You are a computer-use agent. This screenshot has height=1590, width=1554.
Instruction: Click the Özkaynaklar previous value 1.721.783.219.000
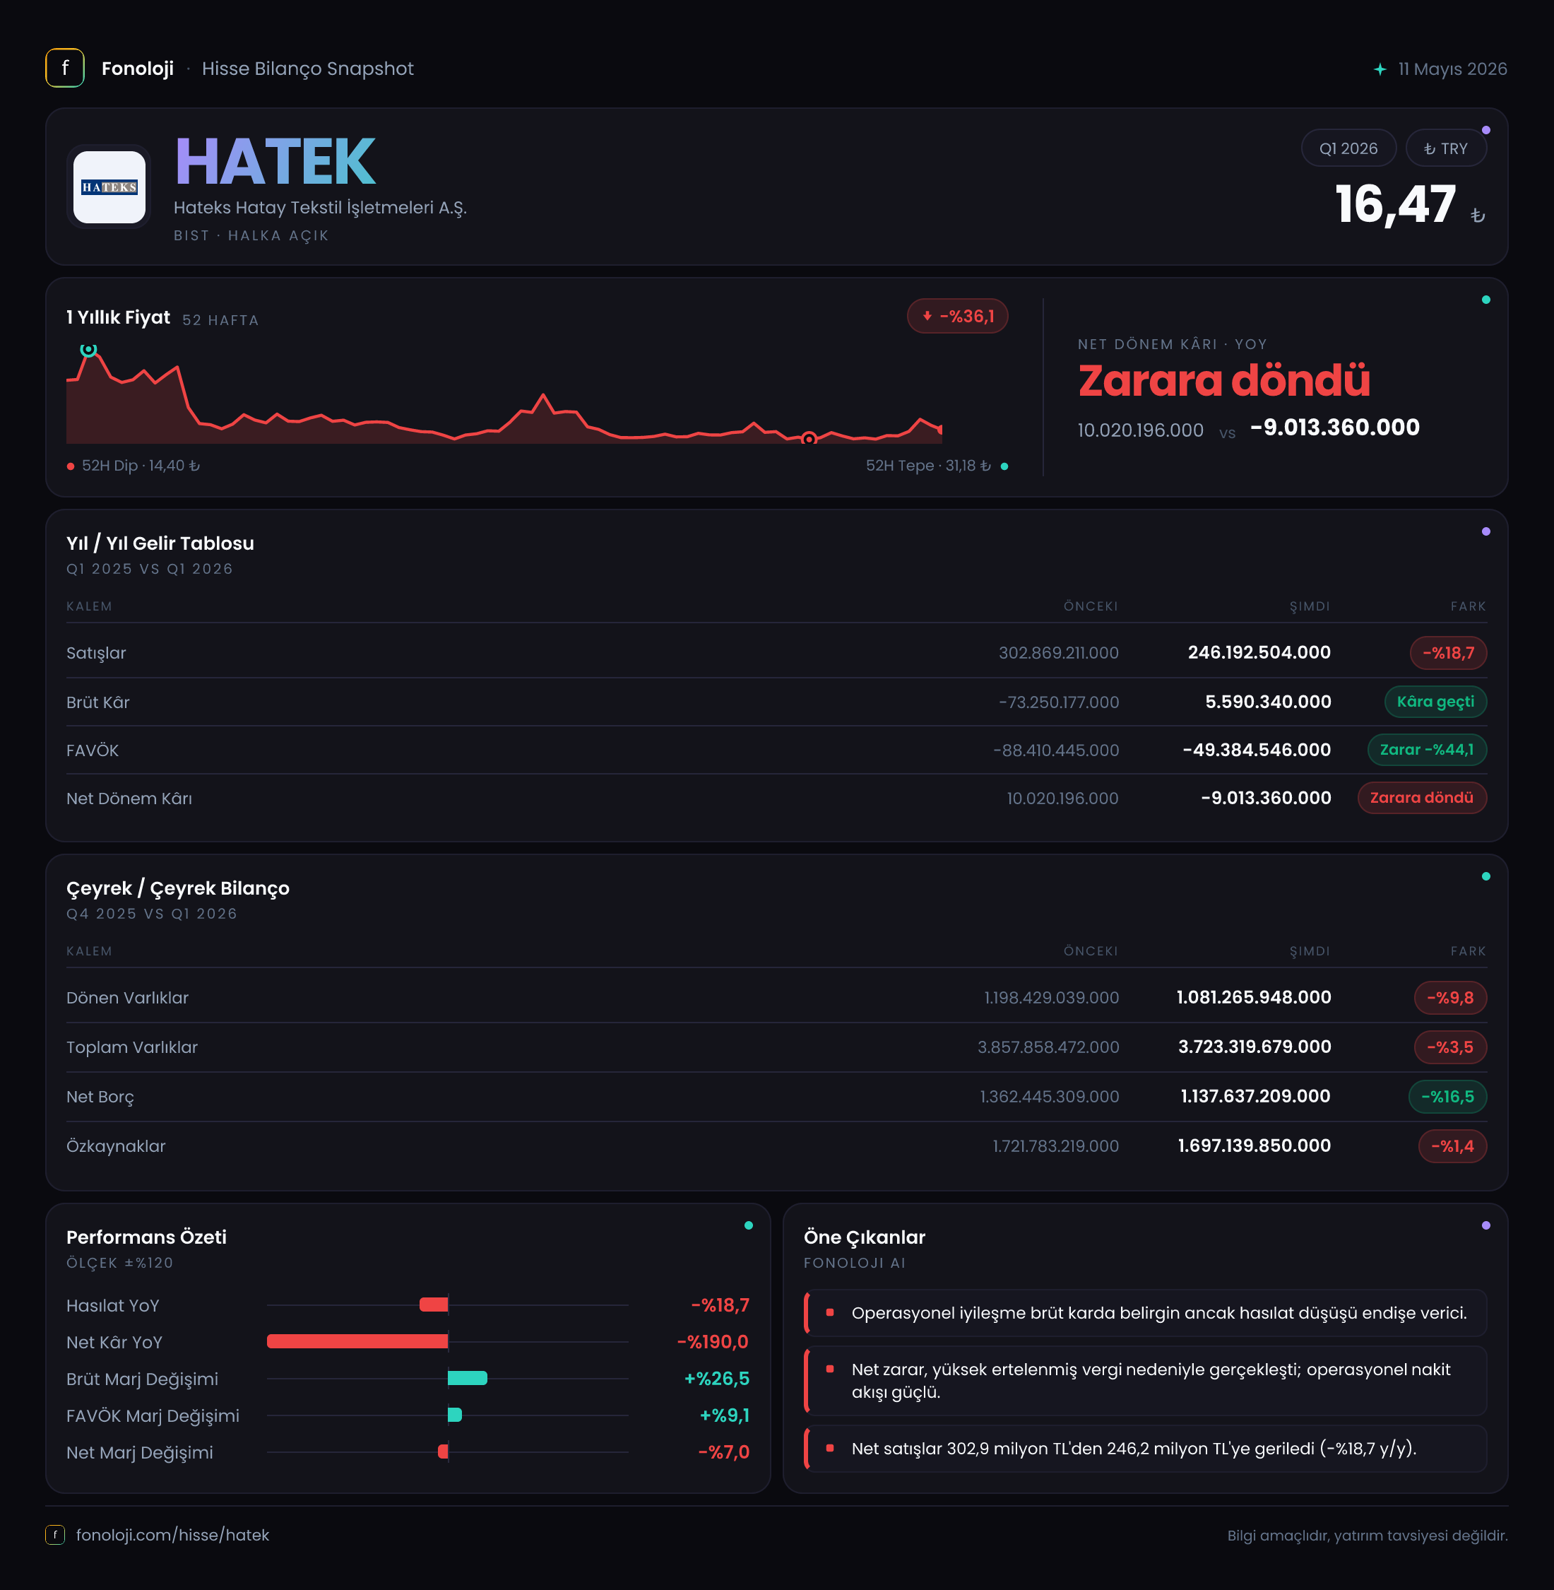[x=1055, y=1146]
